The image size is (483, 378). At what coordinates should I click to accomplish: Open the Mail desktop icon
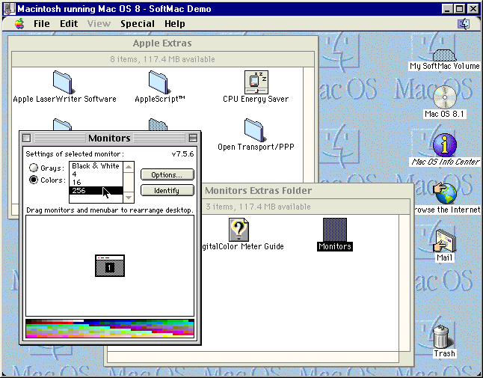pyautogui.click(x=445, y=241)
